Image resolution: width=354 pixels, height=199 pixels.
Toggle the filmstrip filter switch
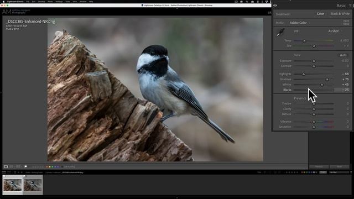(x=351, y=172)
